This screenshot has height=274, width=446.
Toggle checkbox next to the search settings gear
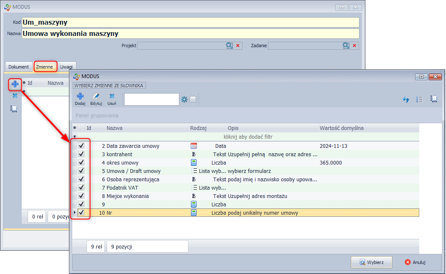point(193,99)
